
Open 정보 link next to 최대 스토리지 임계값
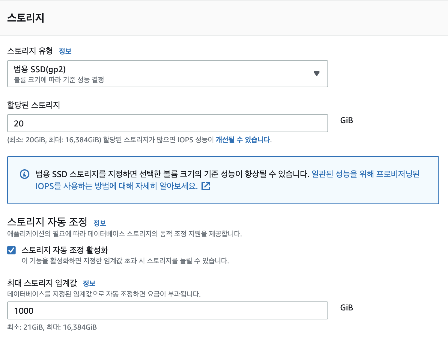[89, 283]
